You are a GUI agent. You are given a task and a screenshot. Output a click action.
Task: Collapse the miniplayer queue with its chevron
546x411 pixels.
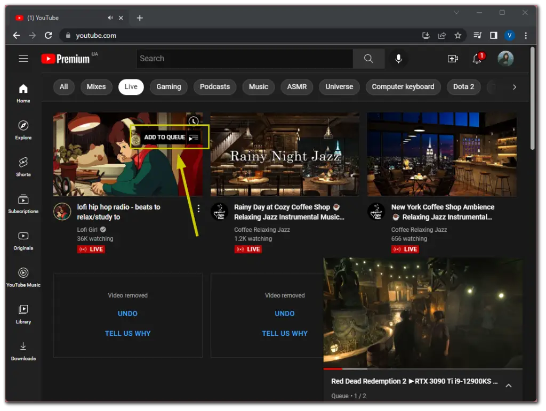(509, 385)
